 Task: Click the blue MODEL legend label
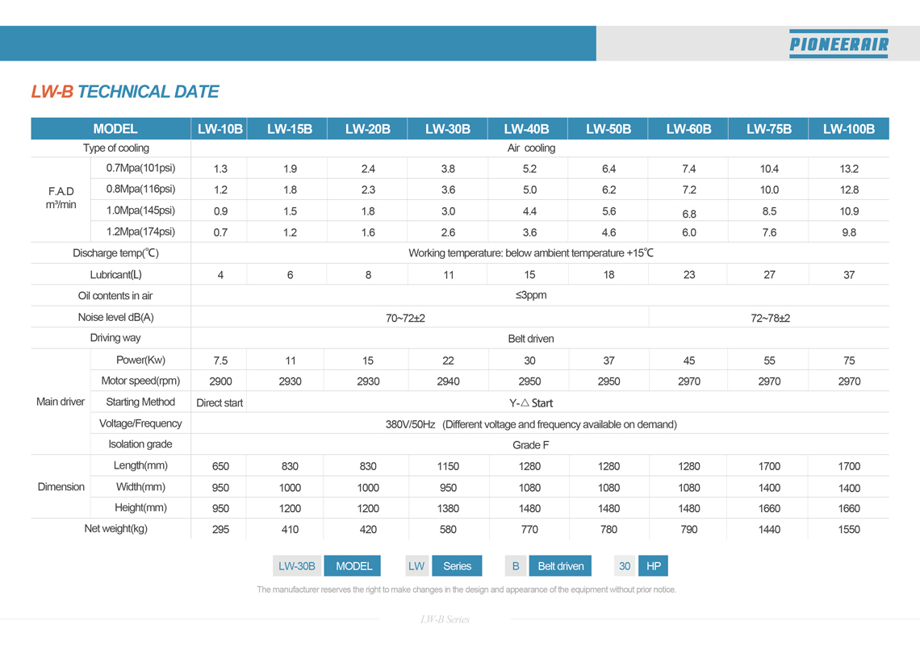click(353, 566)
